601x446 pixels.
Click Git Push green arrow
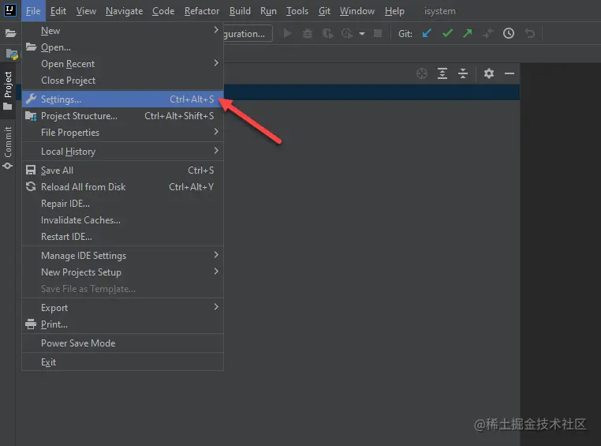(x=467, y=33)
